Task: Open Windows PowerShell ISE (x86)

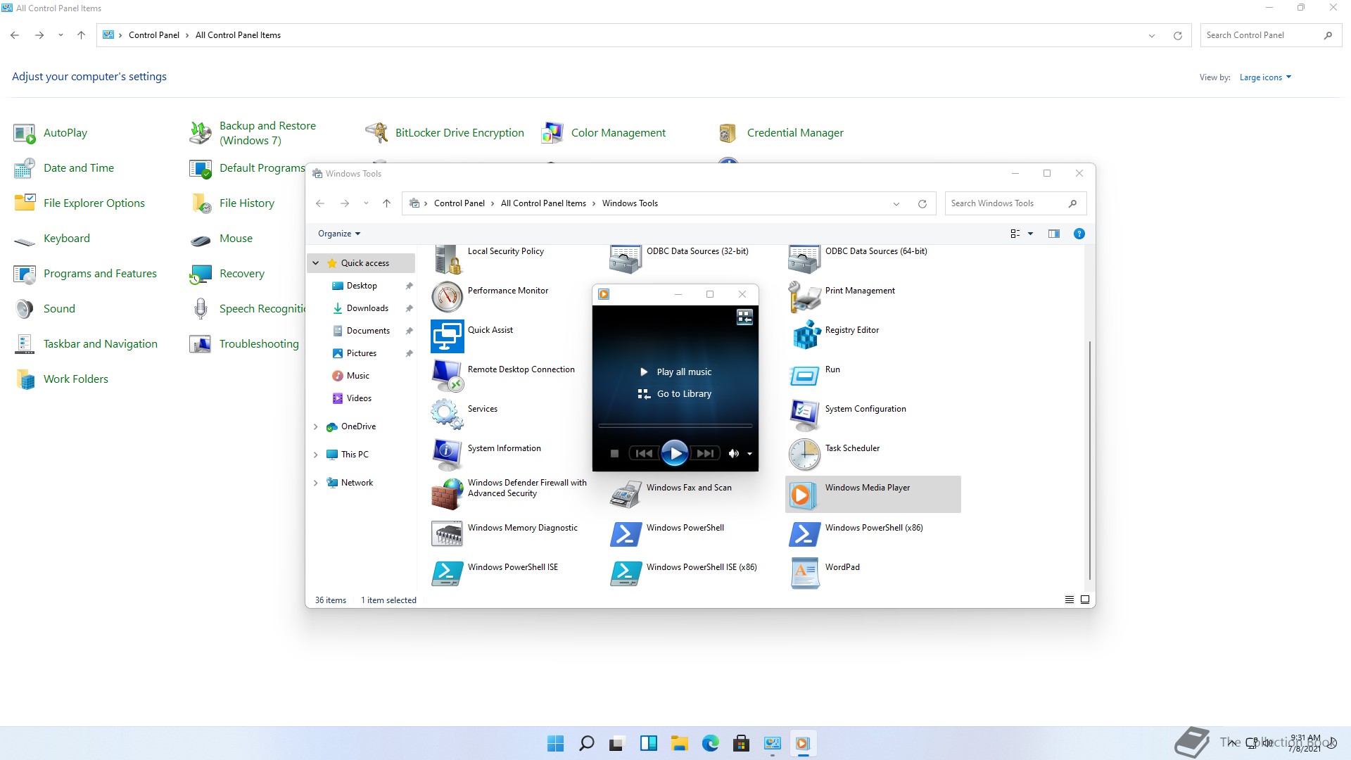Action: point(684,574)
